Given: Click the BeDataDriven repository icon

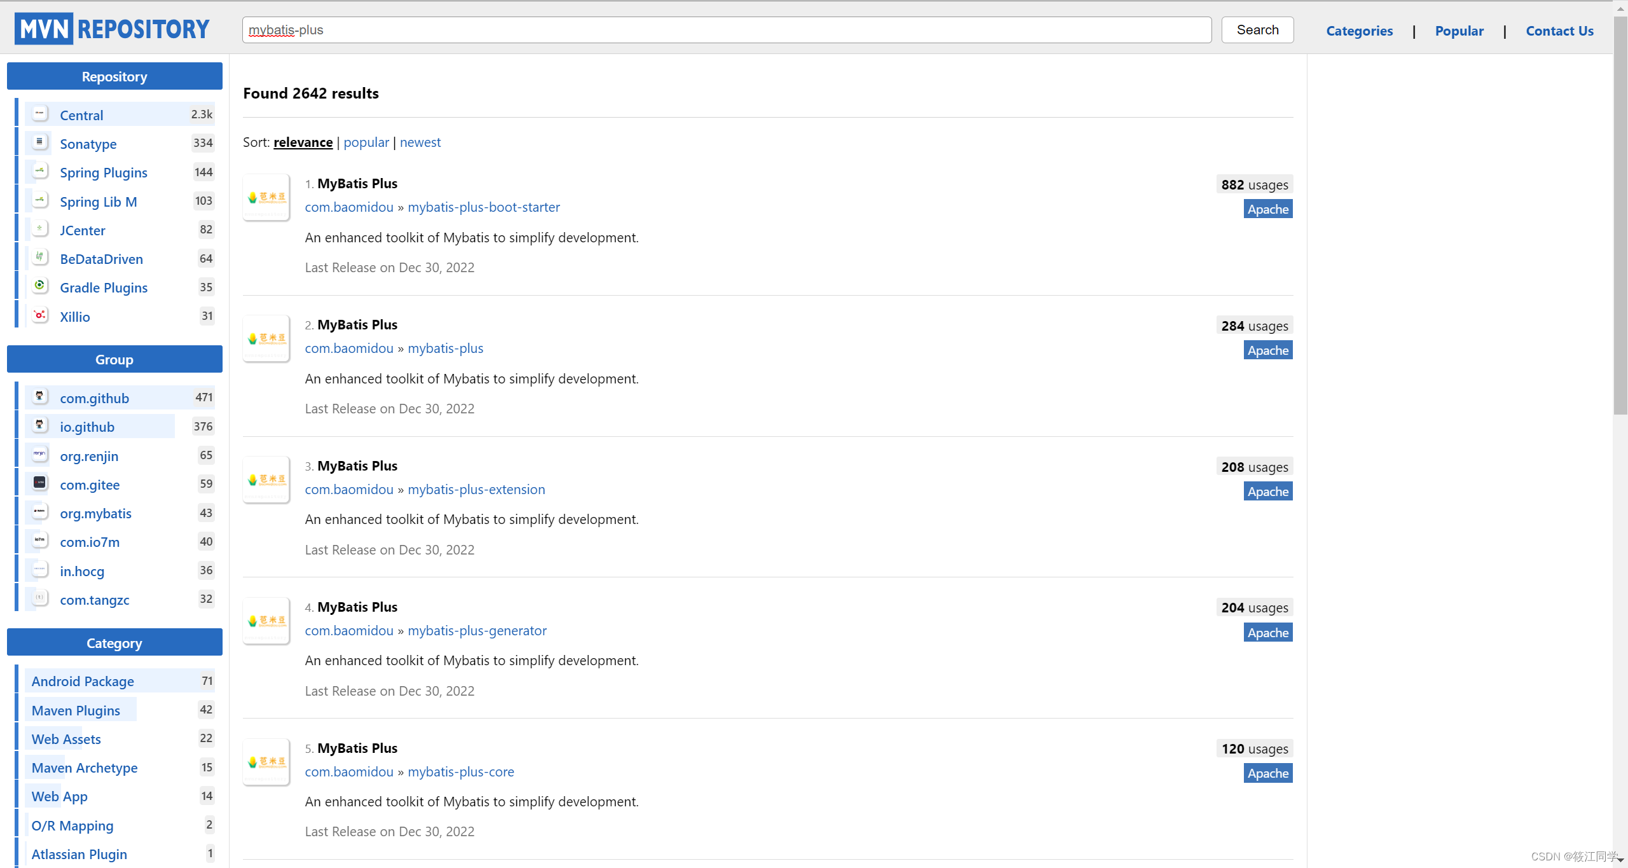Looking at the screenshot, I should [40, 258].
